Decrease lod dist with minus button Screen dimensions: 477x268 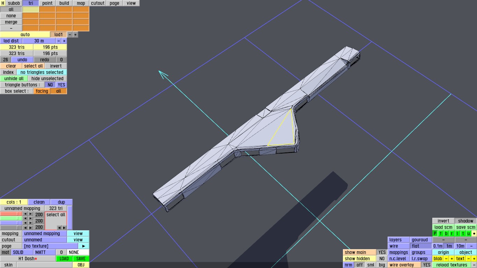[59, 41]
